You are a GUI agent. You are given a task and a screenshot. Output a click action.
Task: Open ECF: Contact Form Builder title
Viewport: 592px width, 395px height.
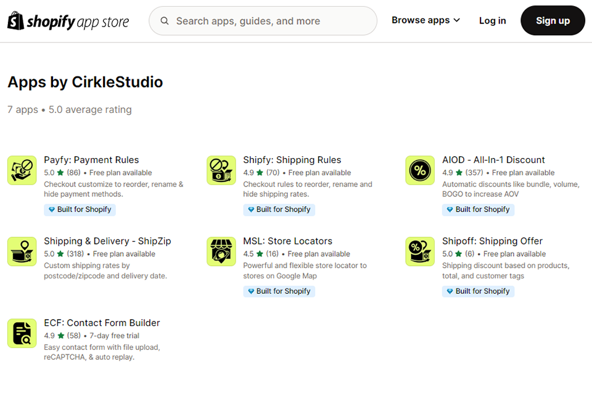coord(102,323)
